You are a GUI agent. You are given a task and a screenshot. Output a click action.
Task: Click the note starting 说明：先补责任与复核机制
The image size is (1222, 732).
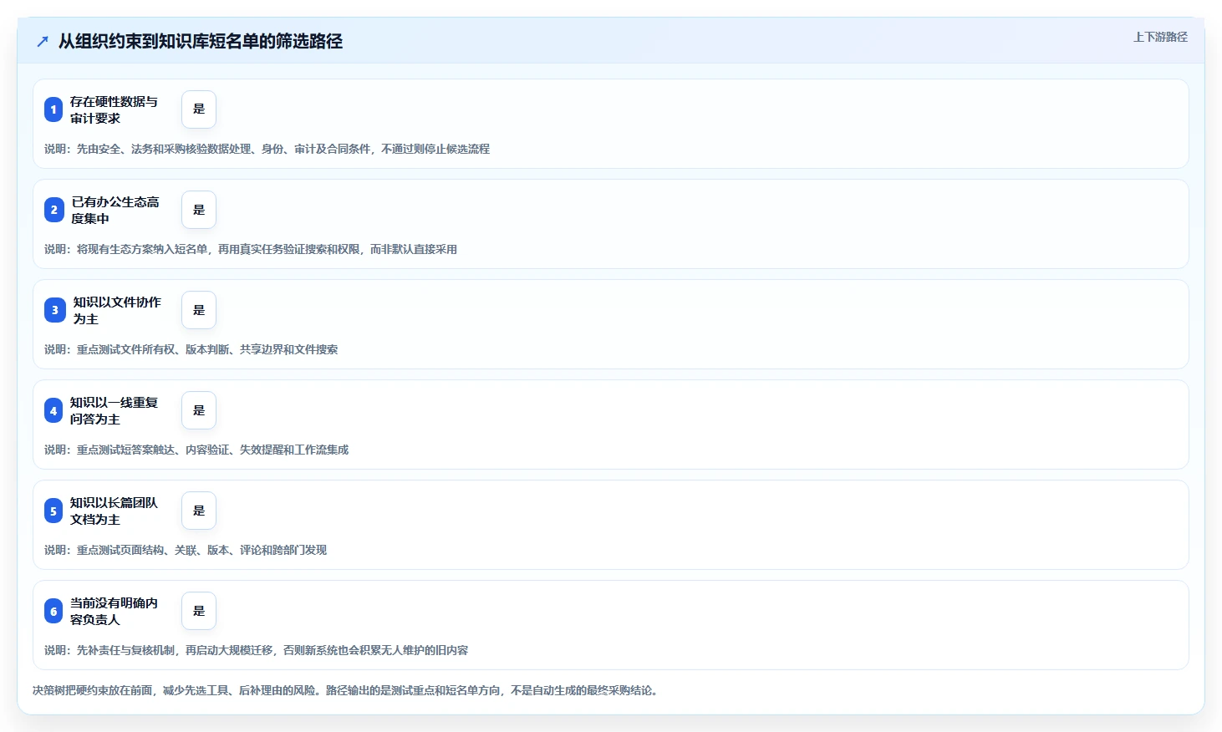pos(256,650)
